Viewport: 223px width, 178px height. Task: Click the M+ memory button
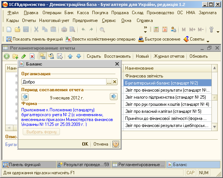click(192, 29)
